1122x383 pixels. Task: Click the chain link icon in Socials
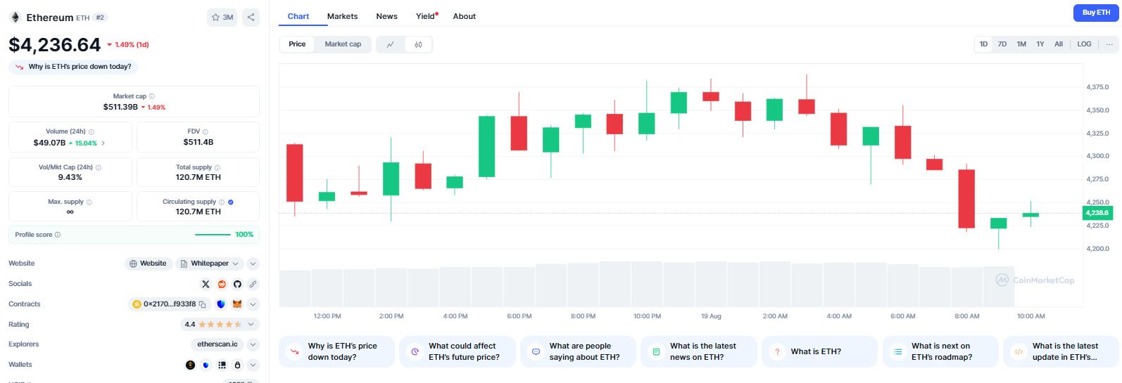[253, 284]
